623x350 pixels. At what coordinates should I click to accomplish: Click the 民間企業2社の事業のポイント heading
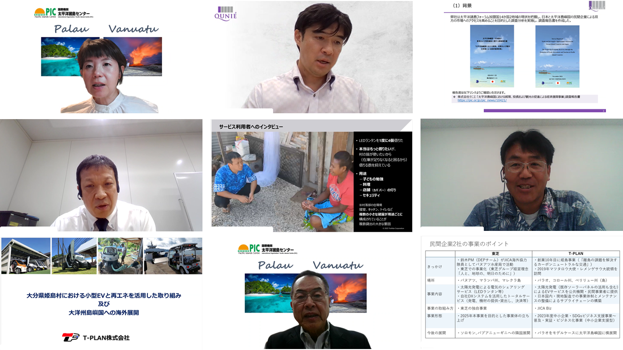[x=469, y=244]
